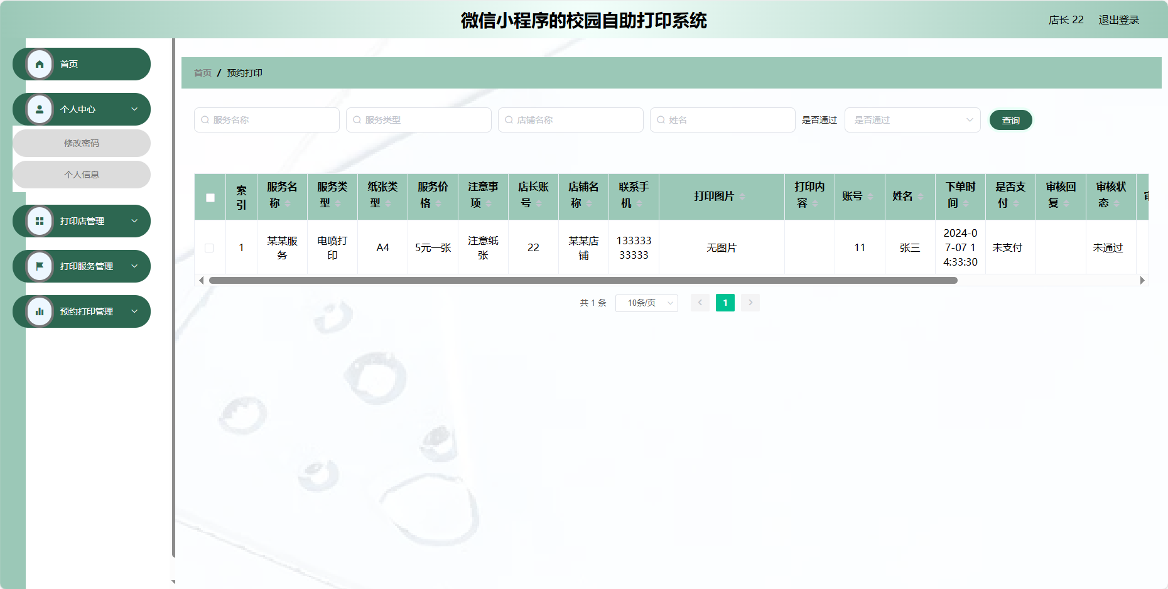The height and width of the screenshot is (589, 1168).
Task: Click the bar chart icon for 预约打印管理
Action: [x=40, y=311]
